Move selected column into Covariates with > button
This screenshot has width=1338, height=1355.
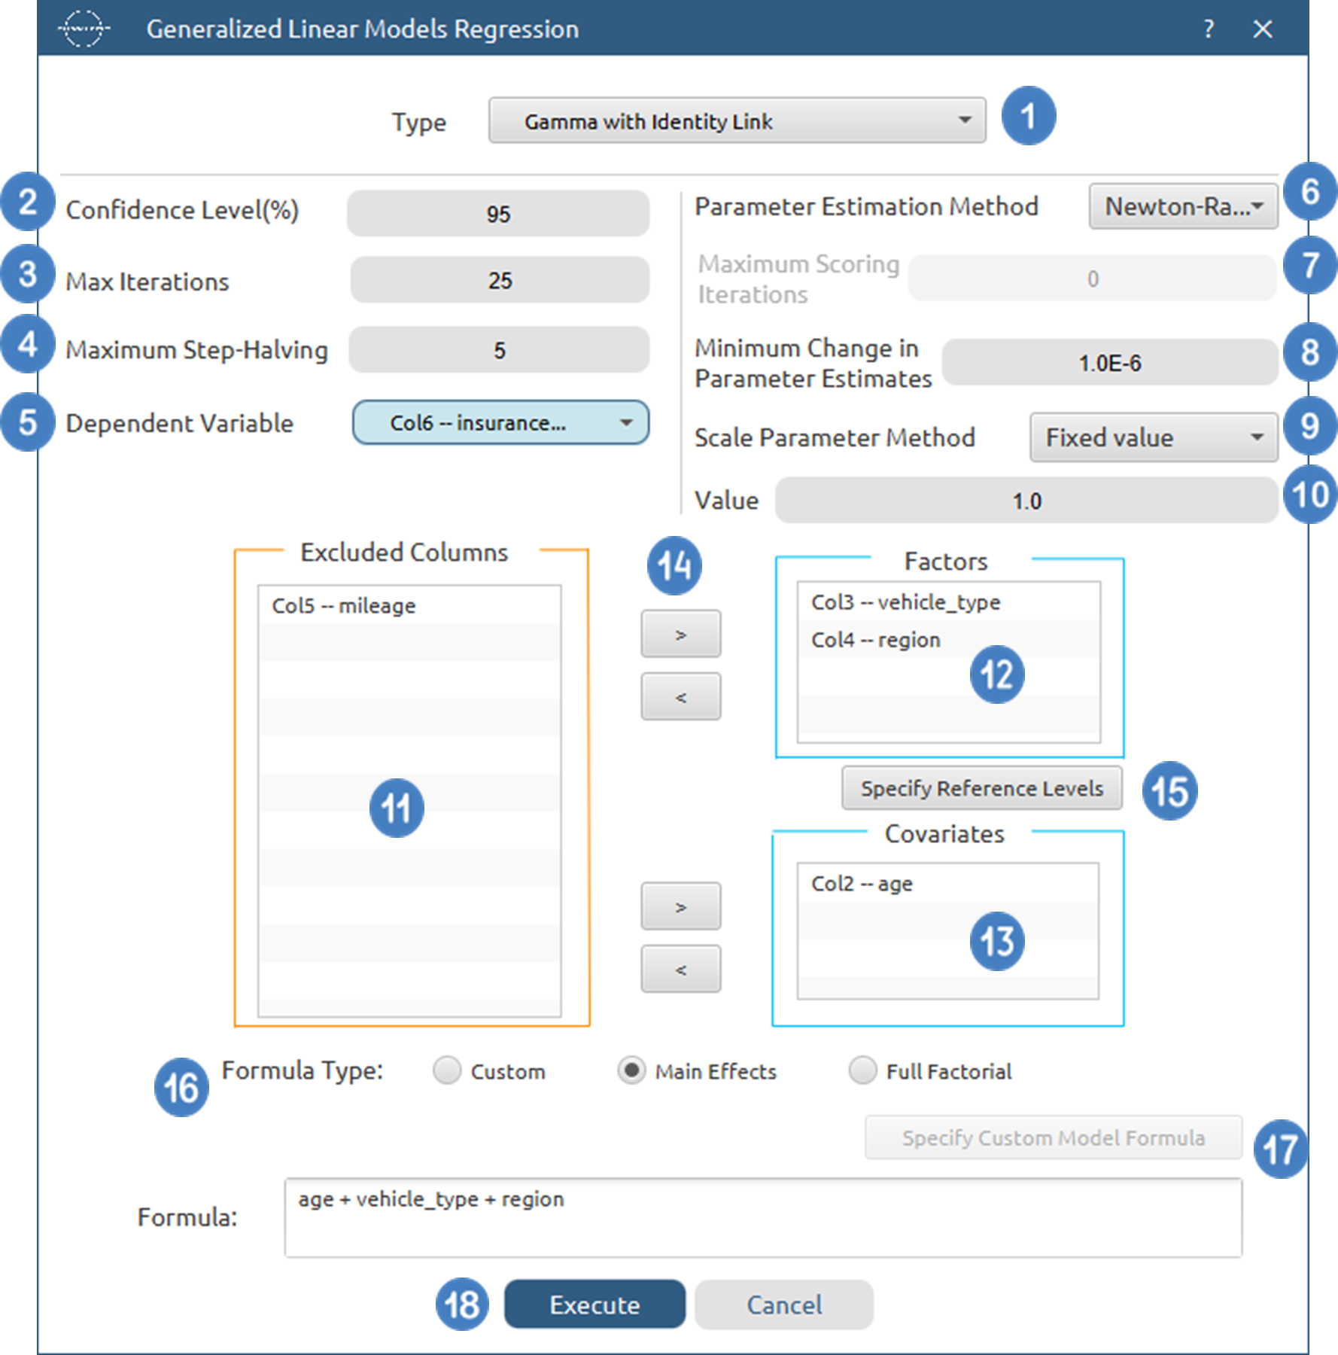[x=680, y=906]
